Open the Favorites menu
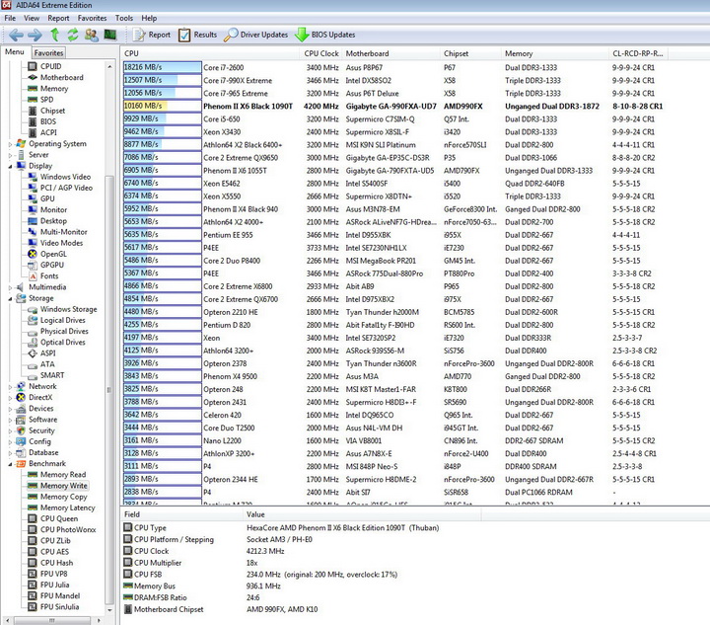Viewport: 710px width, 625px height. [92, 18]
